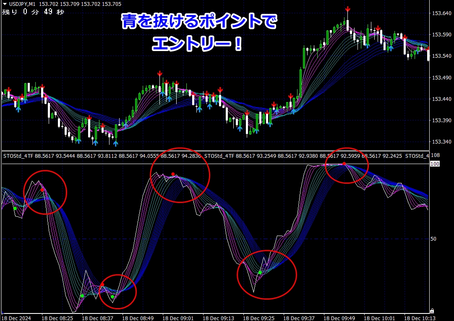Select the red dot inside the smallest red circle
The width and height of the screenshot is (454, 321).
click(x=102, y=285)
